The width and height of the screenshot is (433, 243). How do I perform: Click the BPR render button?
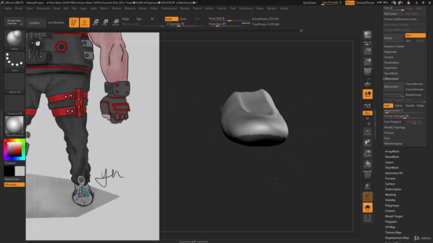(367, 34)
